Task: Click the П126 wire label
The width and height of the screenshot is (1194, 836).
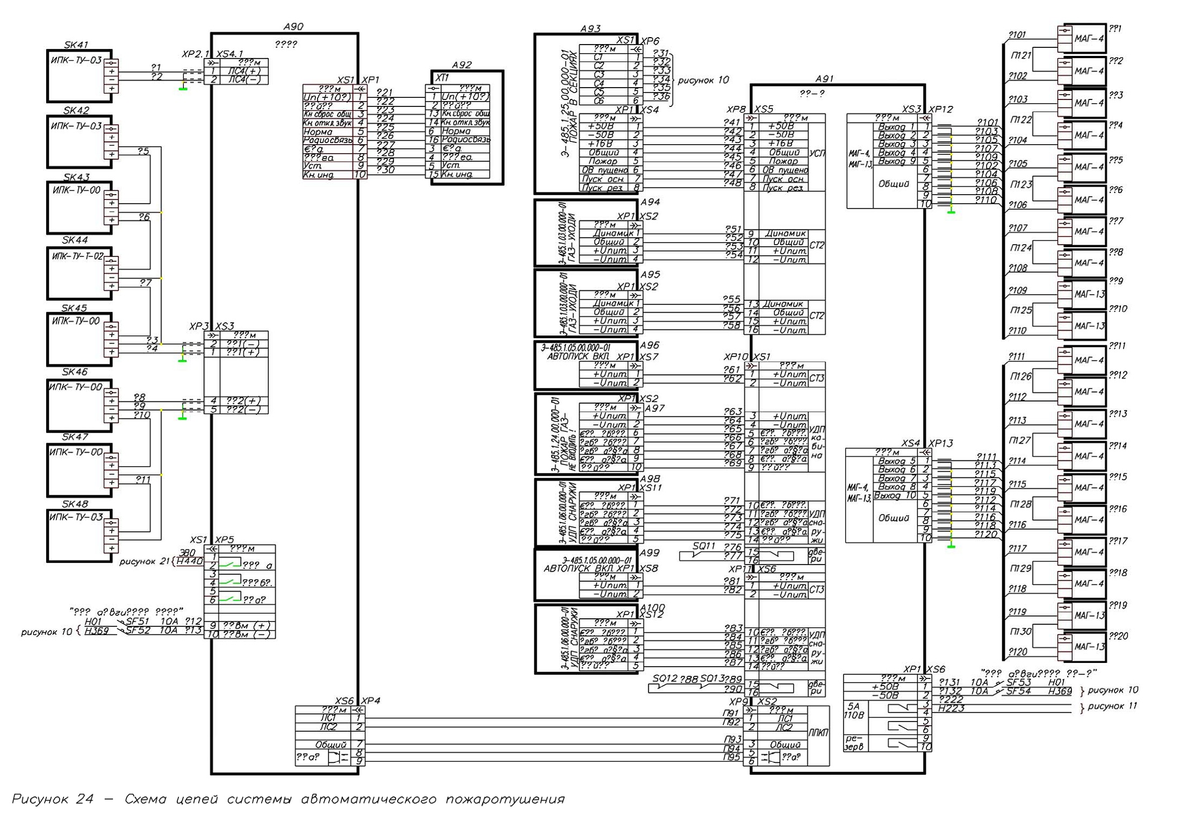Action: pyautogui.click(x=1021, y=377)
